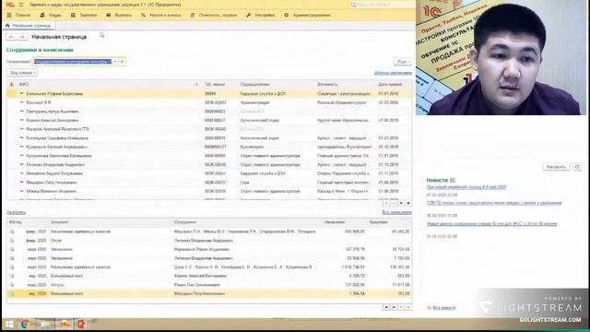
Task: Click document icon in Козлов Больничный лист row
Action: [x=12, y=276]
